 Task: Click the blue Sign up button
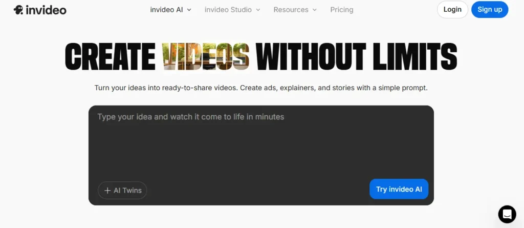pyautogui.click(x=489, y=9)
